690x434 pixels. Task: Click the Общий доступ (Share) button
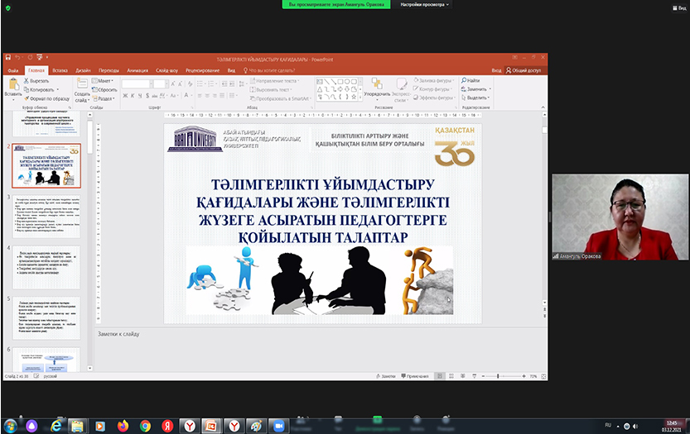525,71
